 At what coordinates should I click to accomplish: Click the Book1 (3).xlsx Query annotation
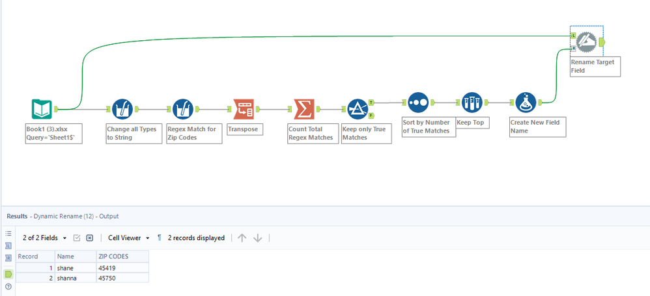[54, 133]
